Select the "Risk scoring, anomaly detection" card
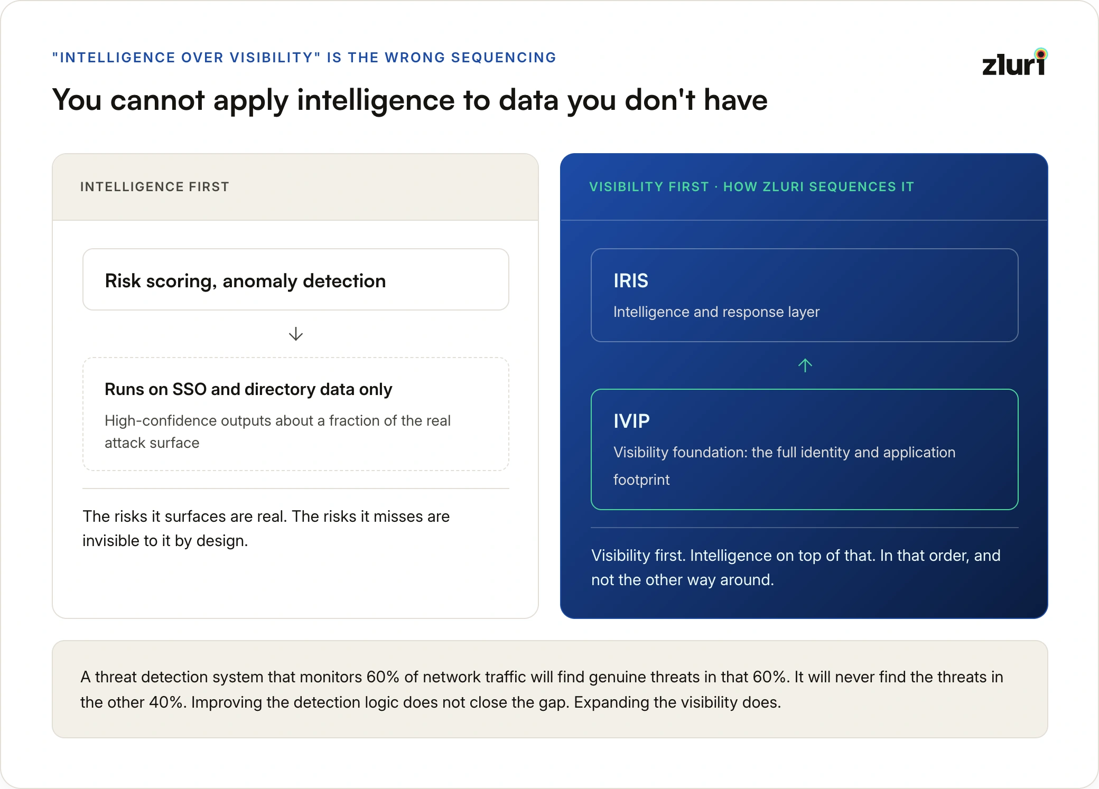The height and width of the screenshot is (789, 1099). click(296, 279)
